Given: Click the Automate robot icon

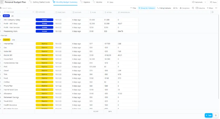Looking at the screenshot, I should coord(193,2).
